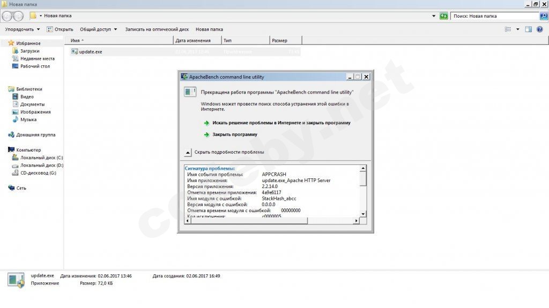Click version value 2.2.14.0
Image resolution: width=549 pixels, height=308 pixels.
point(270,186)
